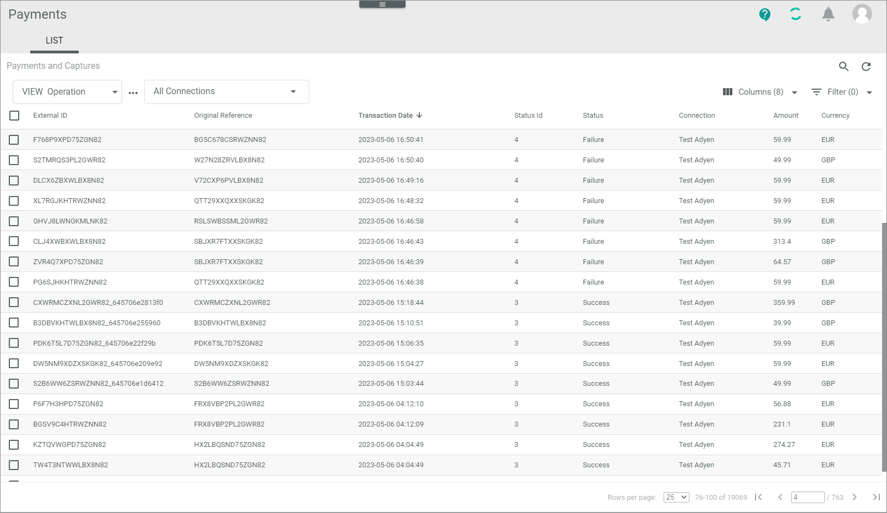Image resolution: width=887 pixels, height=513 pixels.
Task: Check the row for F768P9XPD75ZGN82
Action: 14,140
